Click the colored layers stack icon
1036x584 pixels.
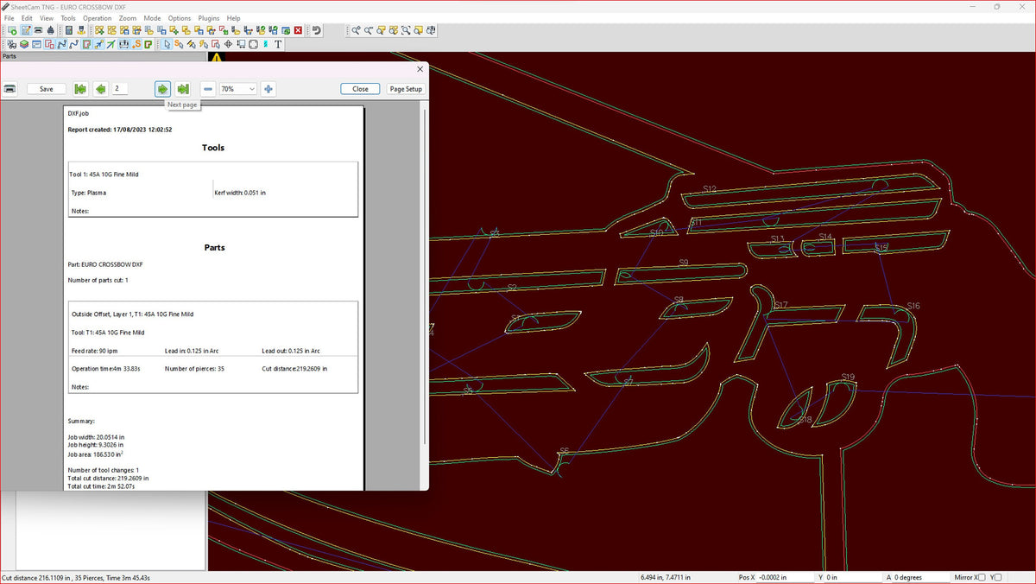coord(24,44)
